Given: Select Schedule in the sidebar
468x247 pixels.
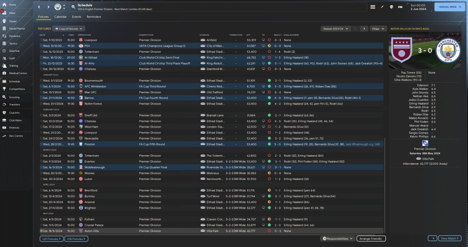Looking at the screenshot, I should [x=15, y=82].
